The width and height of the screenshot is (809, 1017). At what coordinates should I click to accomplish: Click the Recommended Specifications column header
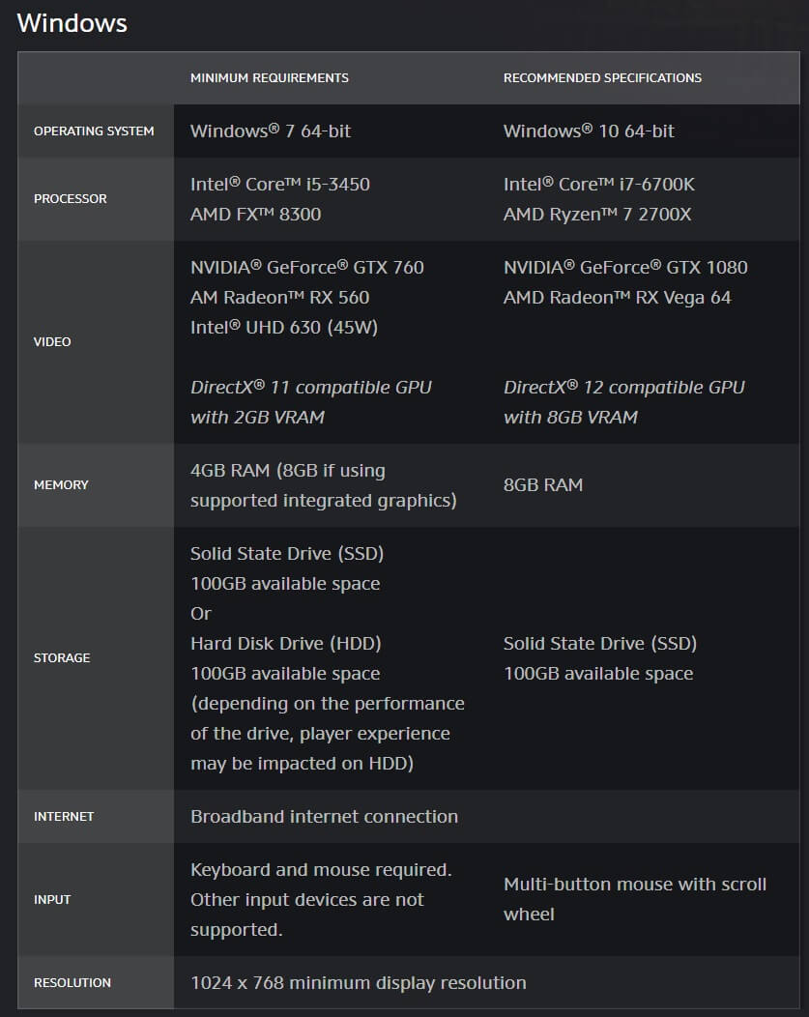602,77
